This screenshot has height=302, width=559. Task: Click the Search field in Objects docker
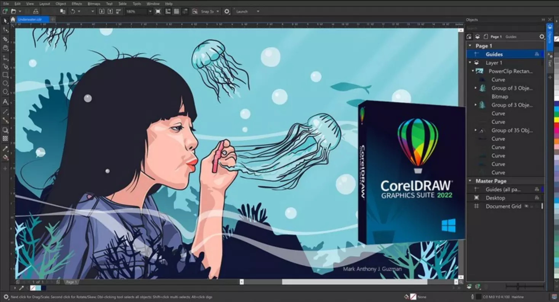tap(505, 28)
